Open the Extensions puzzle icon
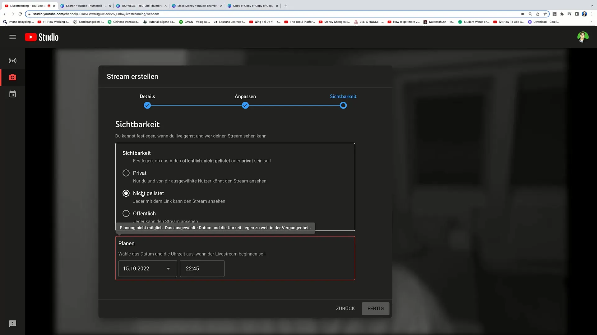Image resolution: width=597 pixels, height=335 pixels. pyautogui.click(x=562, y=14)
